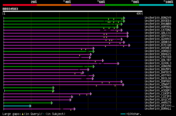Click the cyan alignment bar of UniRef100_UPI000
The width and height of the screenshot is (176, 116).
coord(17,106)
